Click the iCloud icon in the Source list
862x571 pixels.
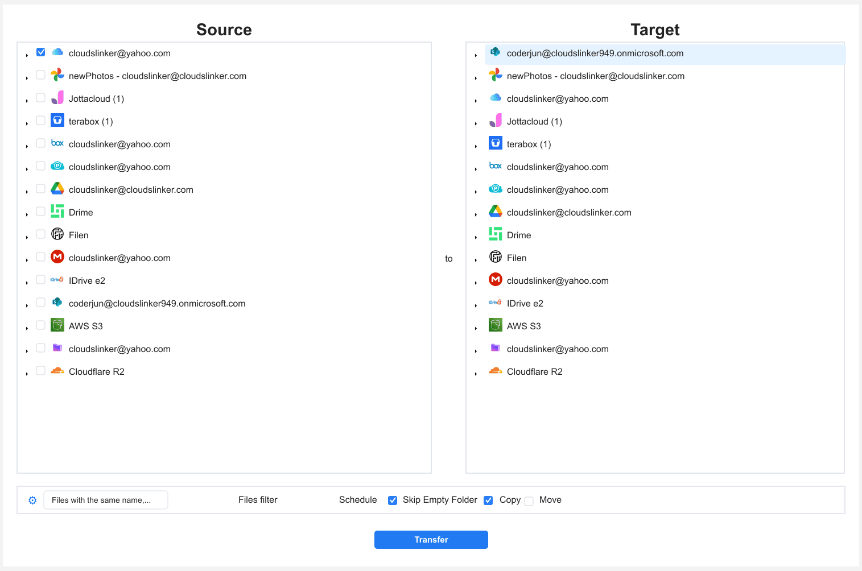click(x=57, y=52)
